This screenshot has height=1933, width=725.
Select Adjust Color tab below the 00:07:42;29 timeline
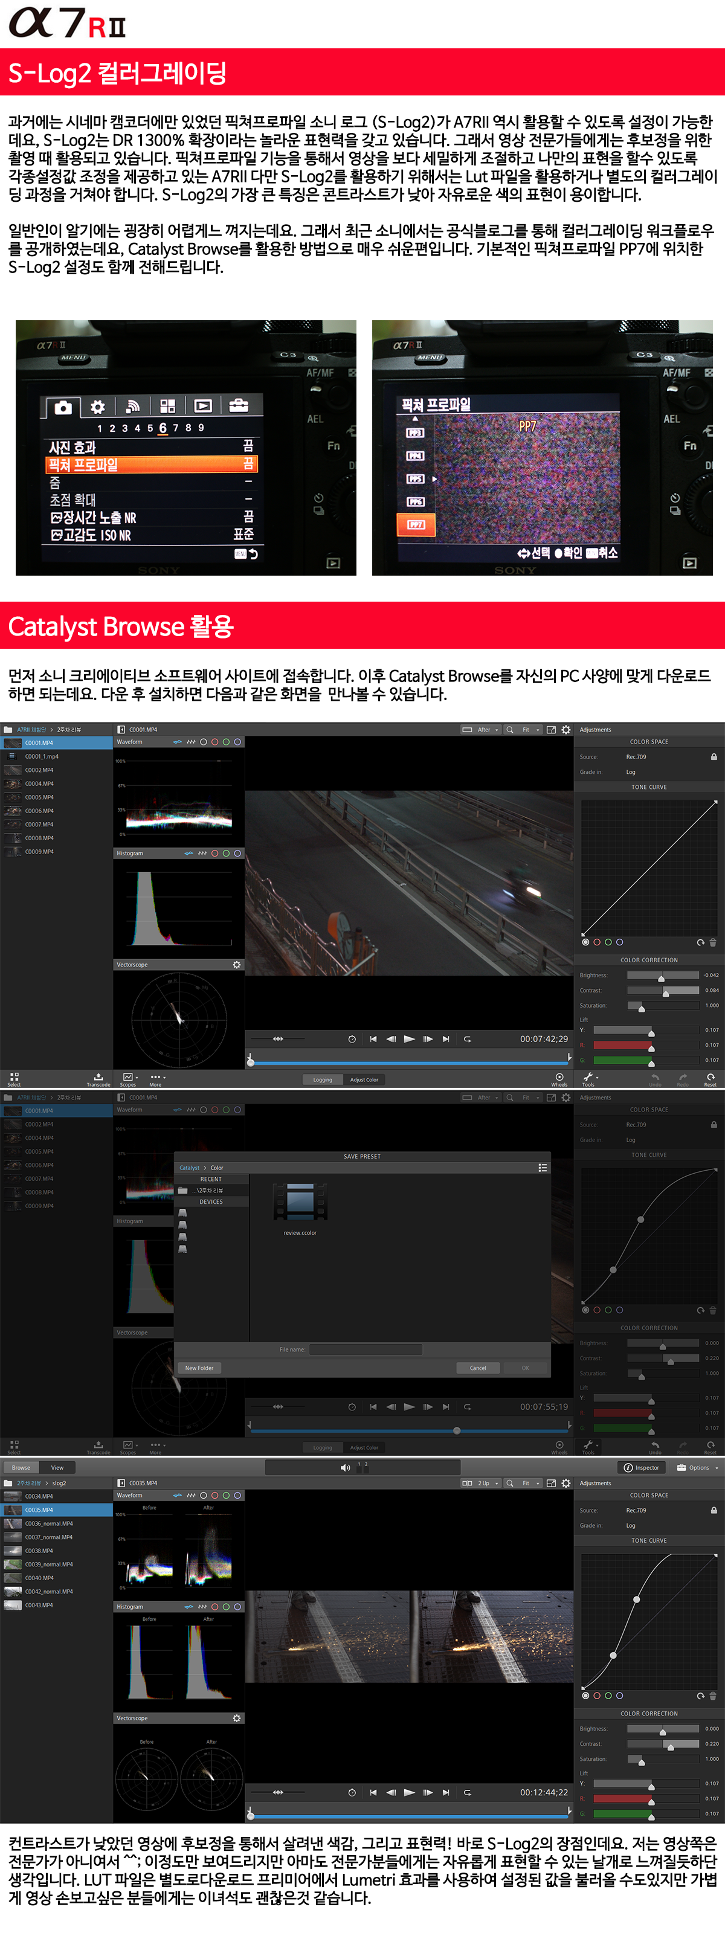(x=364, y=1079)
